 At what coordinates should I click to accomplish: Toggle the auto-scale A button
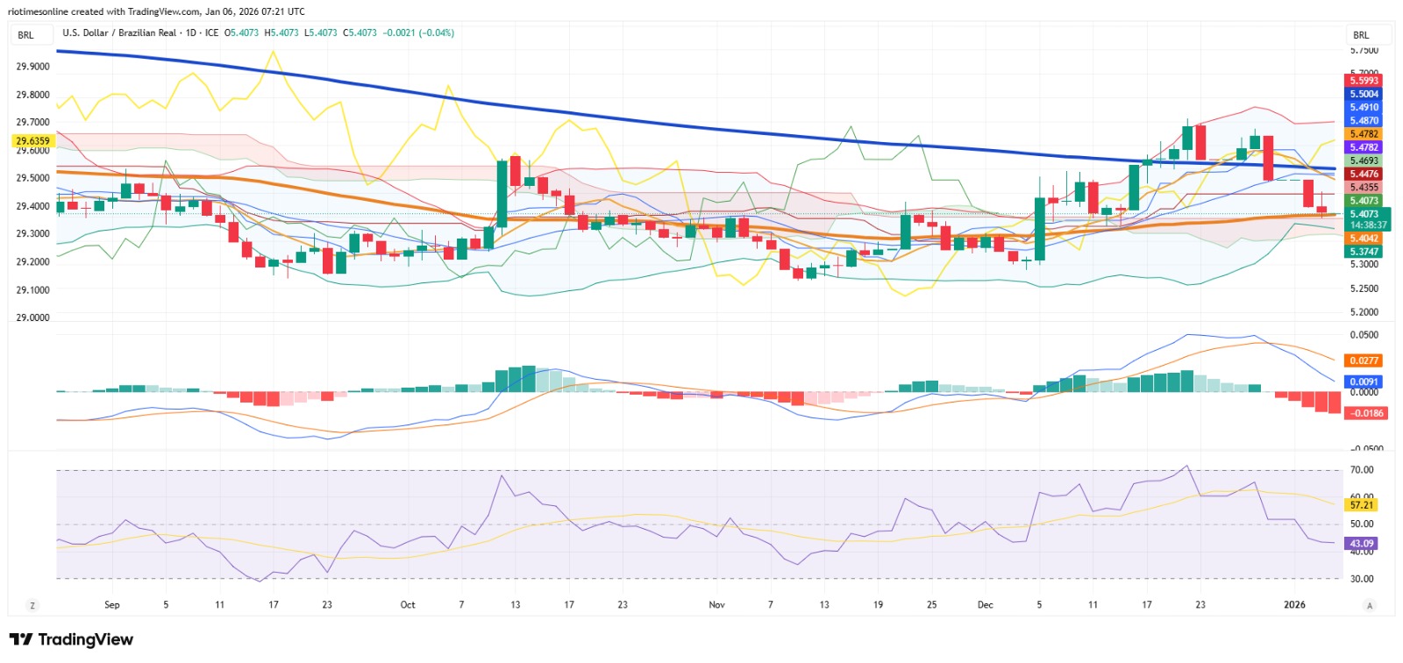click(1369, 605)
